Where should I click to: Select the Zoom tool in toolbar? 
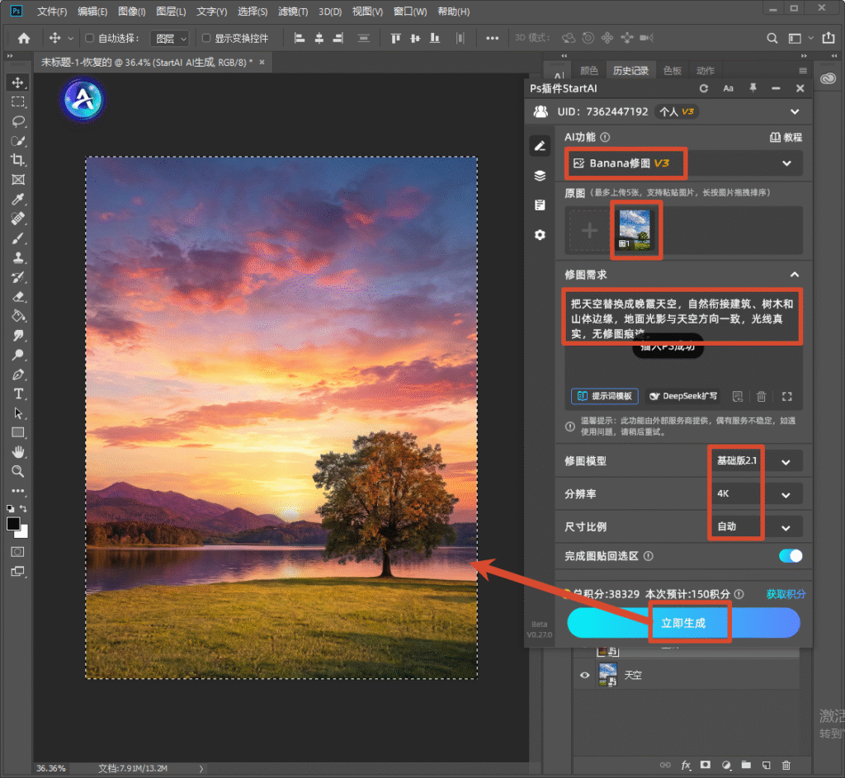point(18,471)
